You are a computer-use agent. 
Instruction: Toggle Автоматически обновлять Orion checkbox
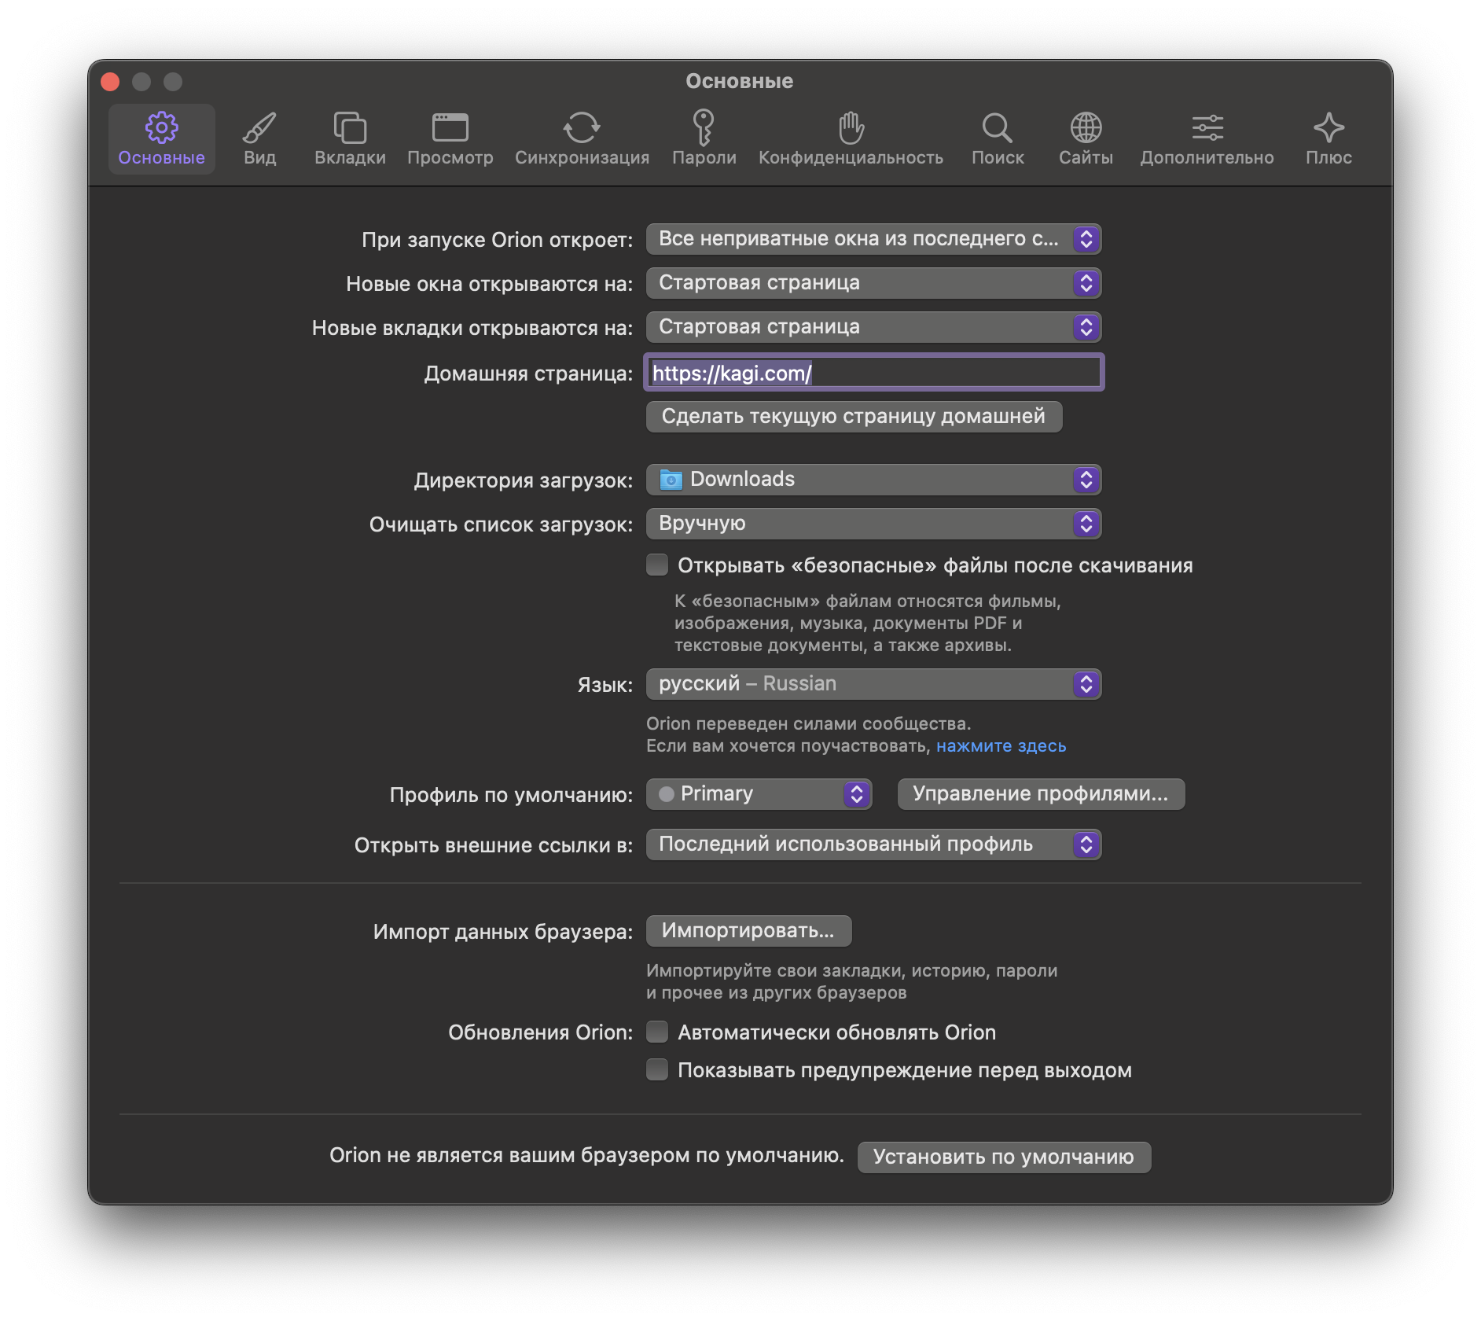657,1032
